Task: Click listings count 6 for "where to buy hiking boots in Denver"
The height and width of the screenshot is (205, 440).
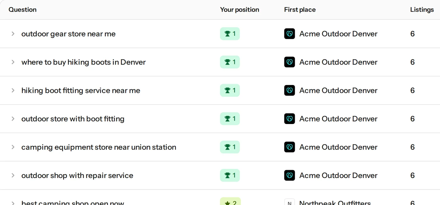Action: point(413,62)
